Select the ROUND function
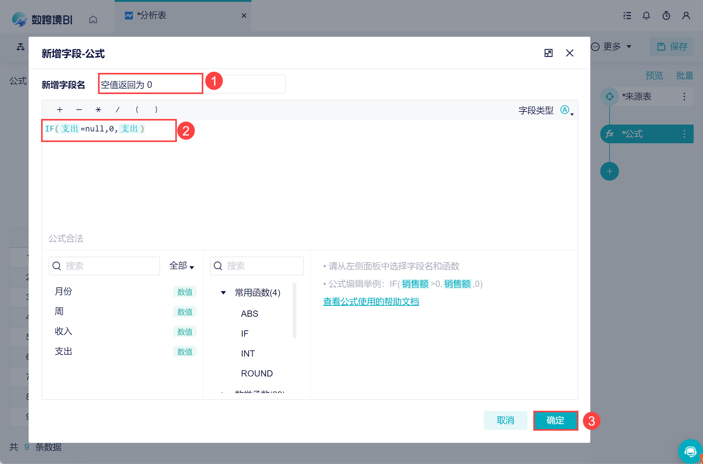Screen dimensions: 703x464 coord(257,373)
